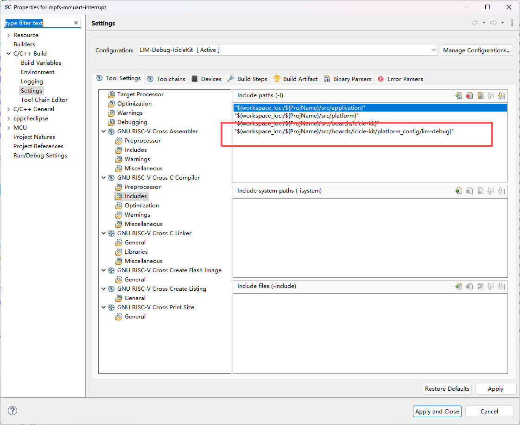Switch to the Error Parsers tab
Screen dimensions: 520x425
click(x=400, y=79)
